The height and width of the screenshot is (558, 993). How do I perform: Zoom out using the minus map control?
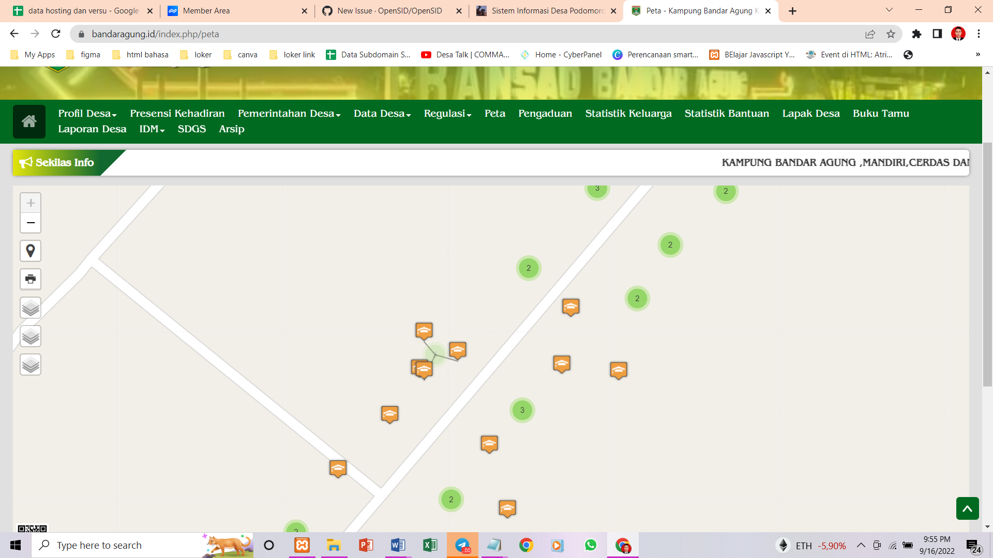31,223
